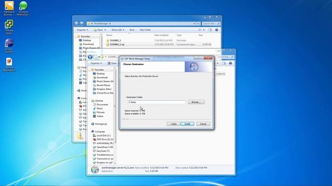Viewport: 332px width, 186px height.
Task: Click help icon in front Explorer window
Action: 230,63
